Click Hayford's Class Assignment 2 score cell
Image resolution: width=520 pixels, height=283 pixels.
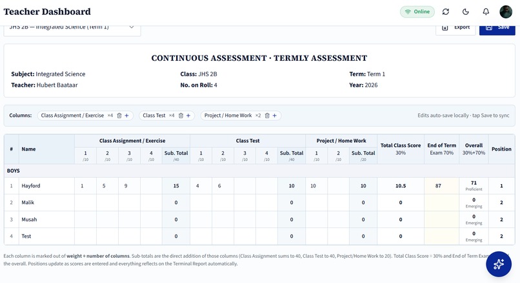pos(108,185)
